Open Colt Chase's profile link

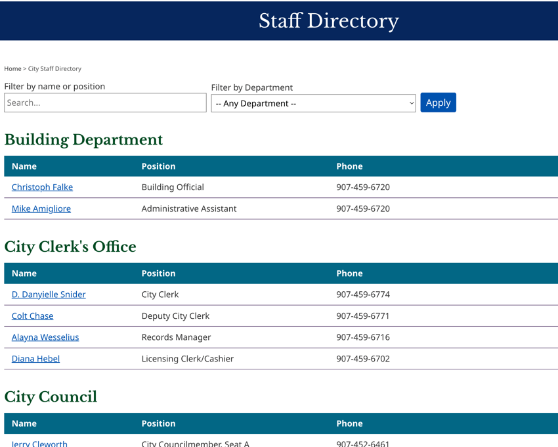(32, 316)
